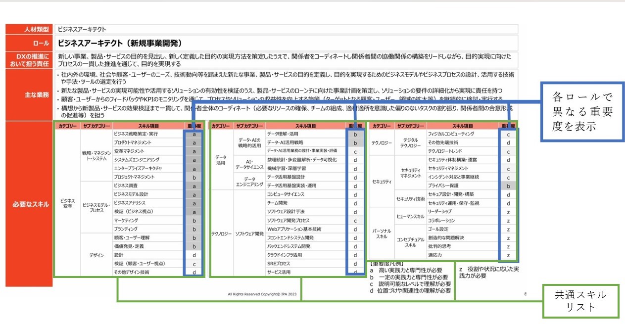Select the '創造的な問題解決' skill row
The width and height of the screenshot is (625, 324).
pos(445,238)
